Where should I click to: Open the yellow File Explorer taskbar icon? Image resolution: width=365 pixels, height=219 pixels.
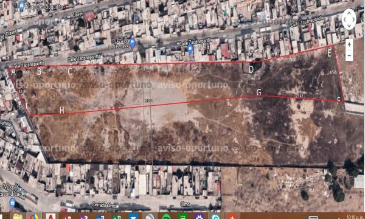point(17,217)
